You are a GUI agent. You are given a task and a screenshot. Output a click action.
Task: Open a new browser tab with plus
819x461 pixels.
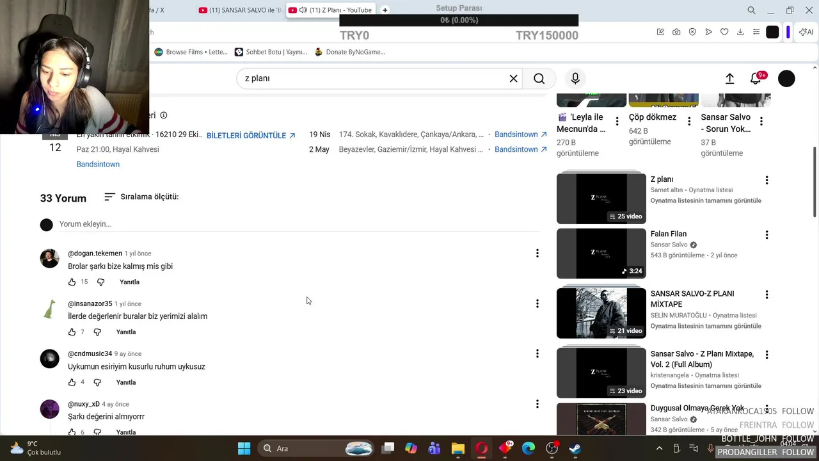(385, 10)
